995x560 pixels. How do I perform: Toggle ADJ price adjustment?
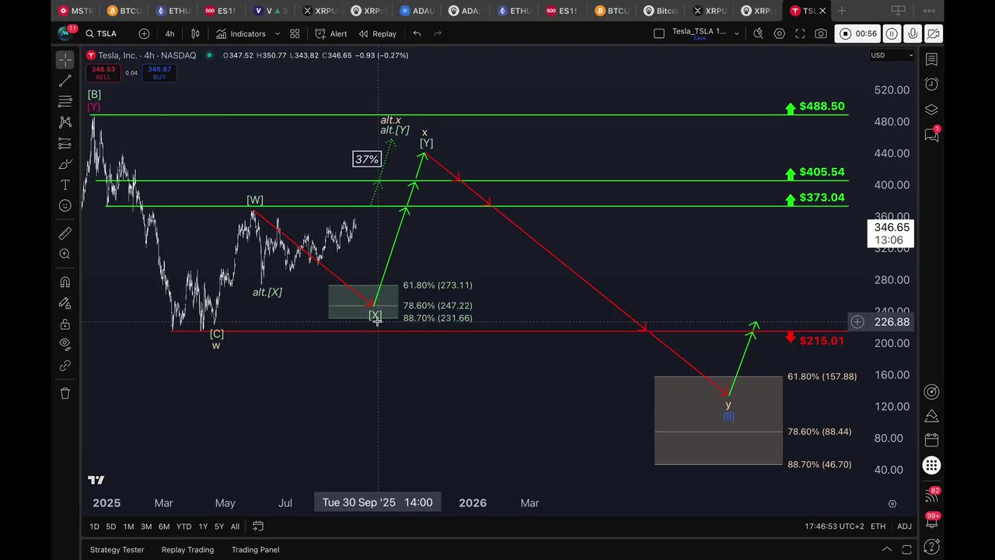click(904, 527)
